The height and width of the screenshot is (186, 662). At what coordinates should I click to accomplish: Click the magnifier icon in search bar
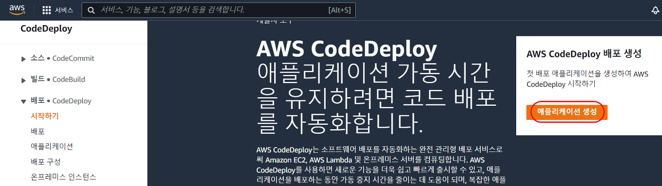(x=91, y=10)
